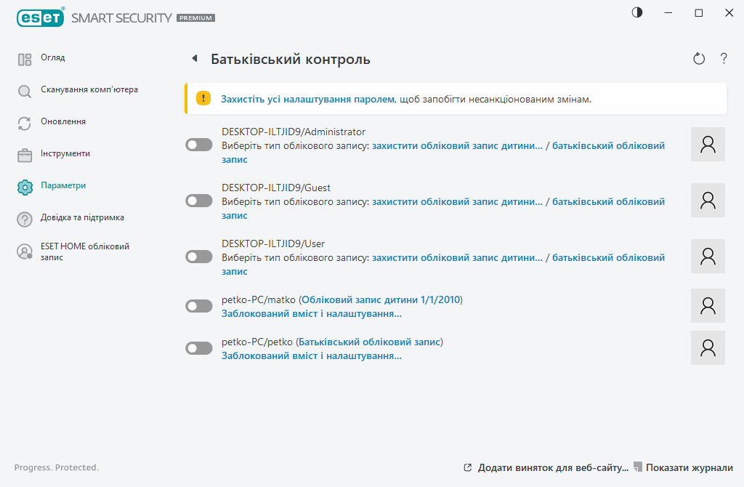The height and width of the screenshot is (487, 744).
Task: Go back using the arrow beside Батьківський контроль
Action: tap(194, 59)
